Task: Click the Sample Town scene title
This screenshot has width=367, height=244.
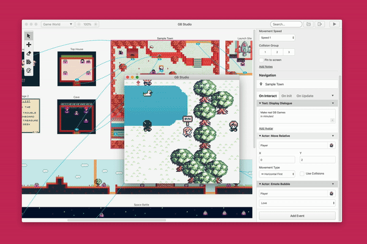Action: 165,39
